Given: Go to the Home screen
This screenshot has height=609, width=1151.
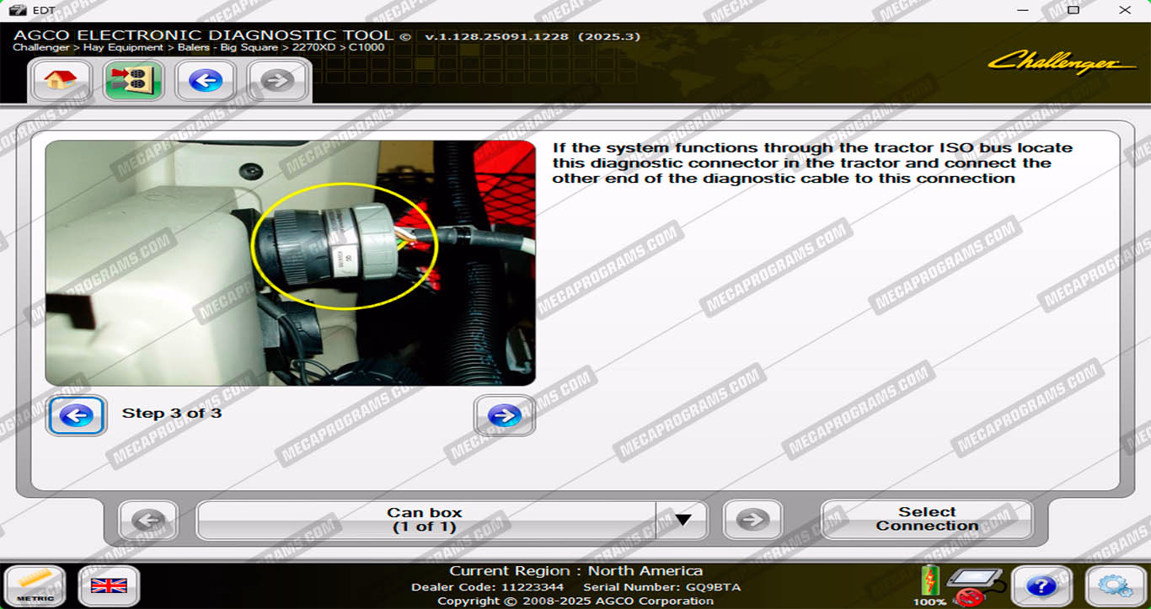Looking at the screenshot, I should [x=61, y=81].
